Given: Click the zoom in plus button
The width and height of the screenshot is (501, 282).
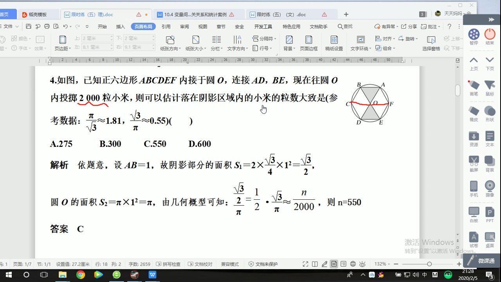Looking at the screenshot, I should coord(459,264).
